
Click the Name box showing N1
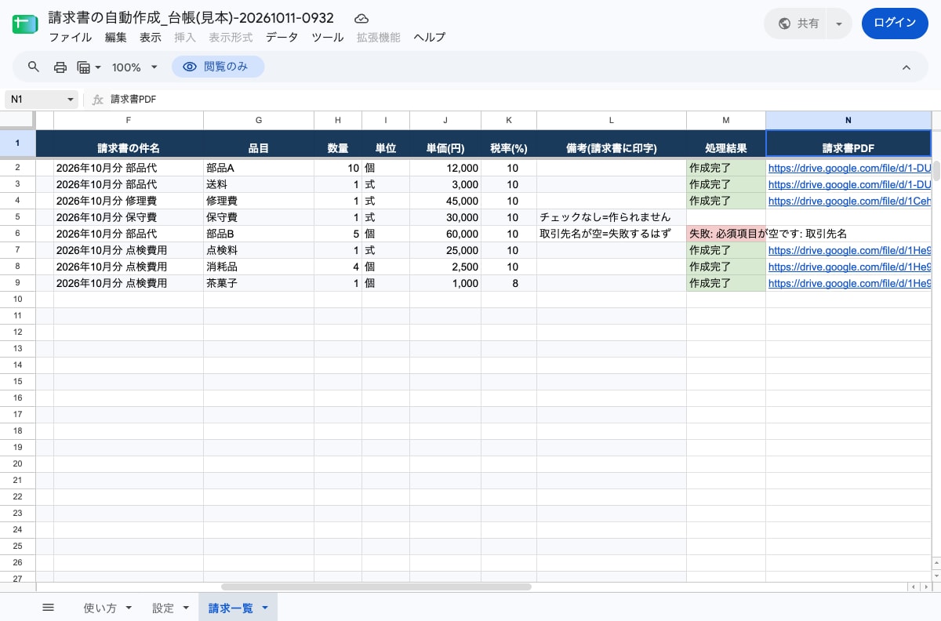point(42,100)
